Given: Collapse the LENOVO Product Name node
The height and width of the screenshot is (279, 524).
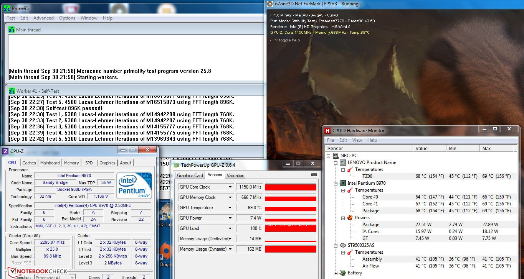Looking at the screenshot, I should tap(336, 163).
